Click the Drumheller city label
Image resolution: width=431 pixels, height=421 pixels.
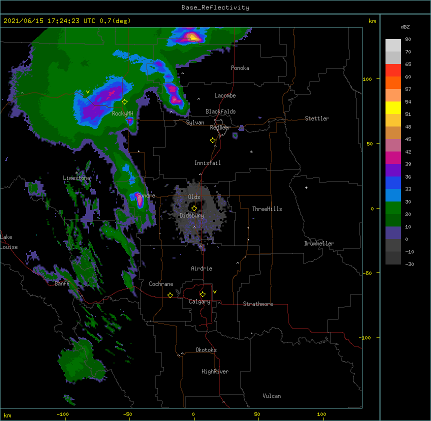pyautogui.click(x=319, y=243)
